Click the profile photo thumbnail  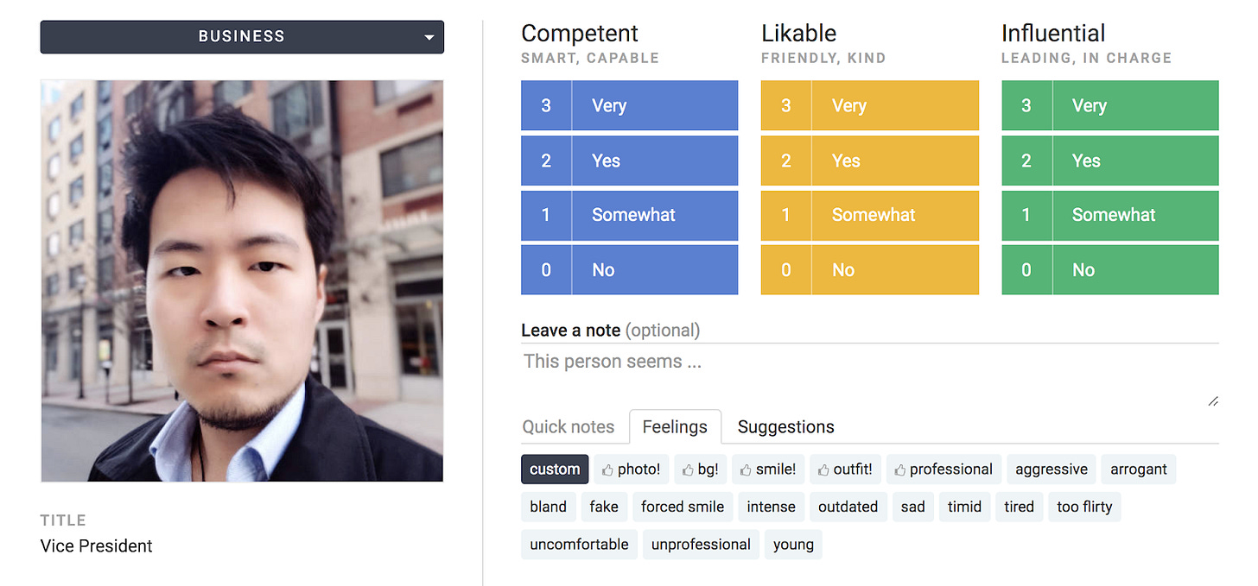[x=242, y=281]
